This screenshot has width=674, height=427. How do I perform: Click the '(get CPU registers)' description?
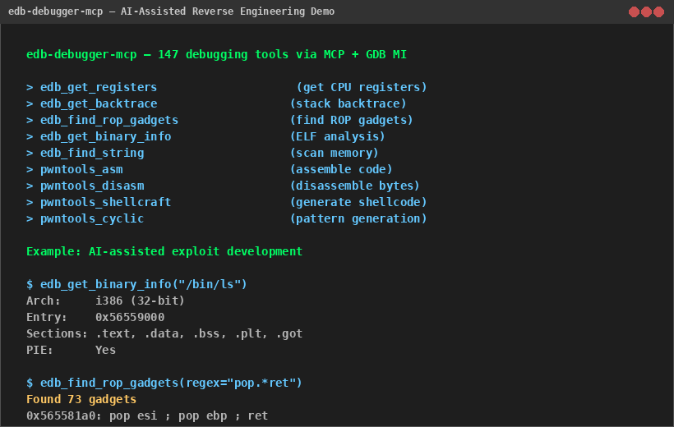click(x=362, y=87)
